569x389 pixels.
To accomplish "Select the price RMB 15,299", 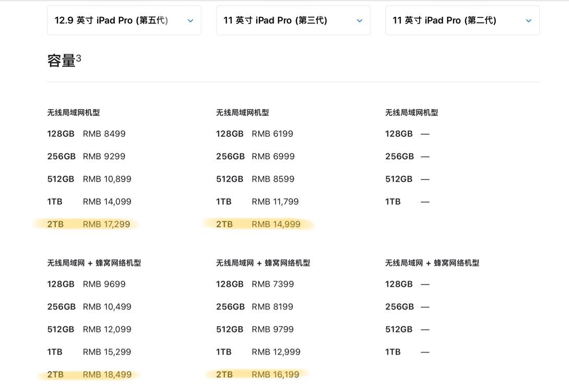I will pyautogui.click(x=107, y=351).
